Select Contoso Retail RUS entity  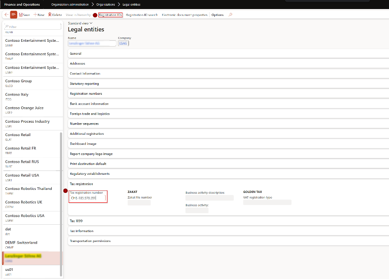31,164
